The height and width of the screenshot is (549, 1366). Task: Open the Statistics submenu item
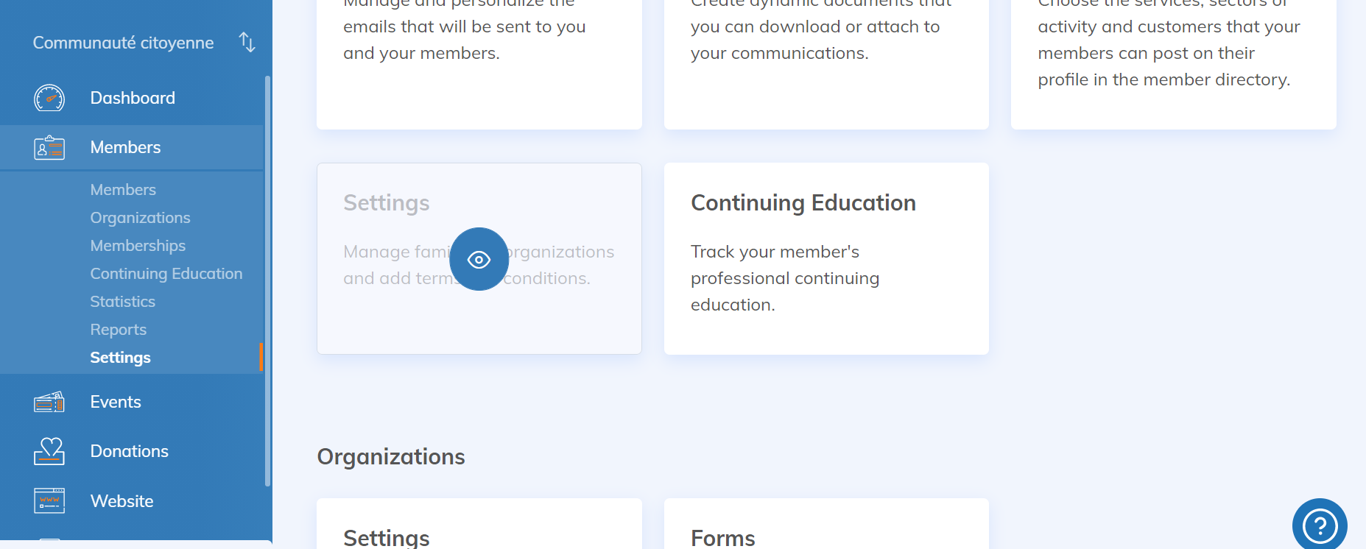coord(122,302)
